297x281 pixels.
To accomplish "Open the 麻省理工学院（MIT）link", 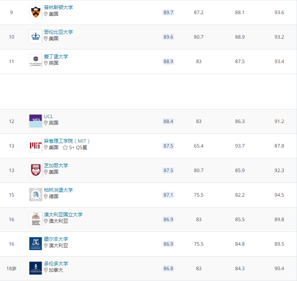I will click(67, 141).
